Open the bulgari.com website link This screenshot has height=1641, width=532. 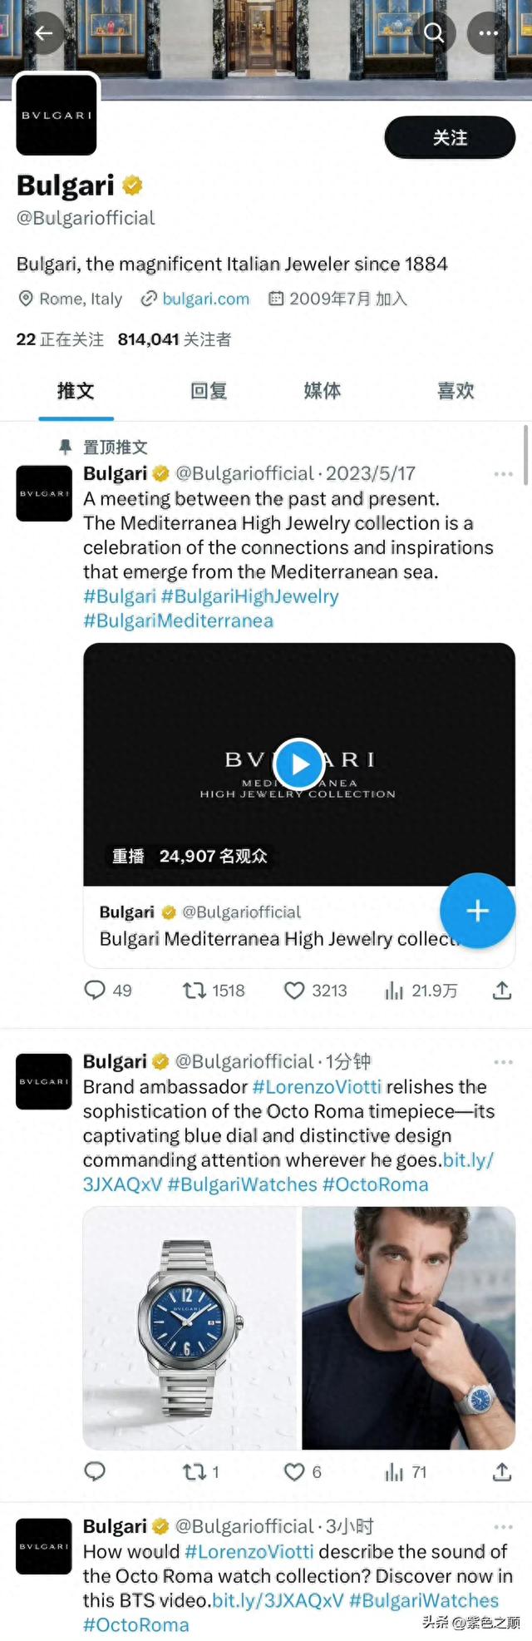(x=205, y=299)
